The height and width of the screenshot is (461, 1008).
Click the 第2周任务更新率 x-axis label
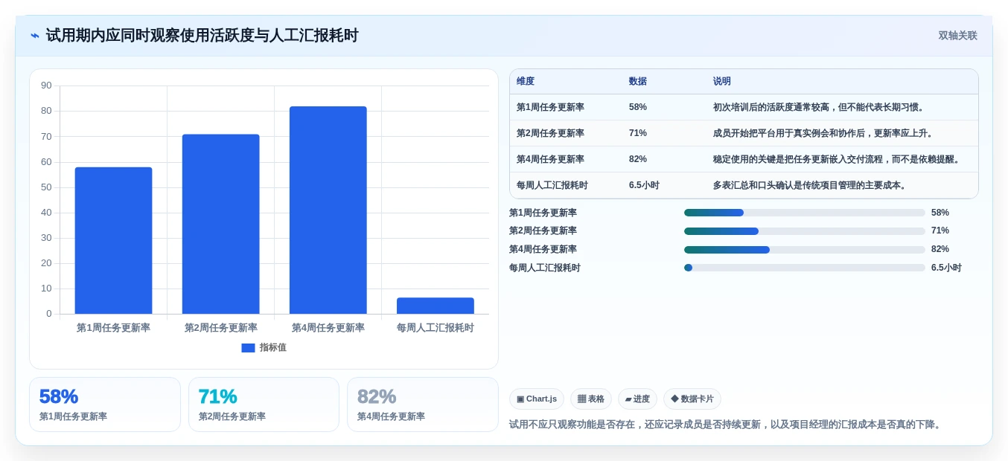[x=220, y=328]
